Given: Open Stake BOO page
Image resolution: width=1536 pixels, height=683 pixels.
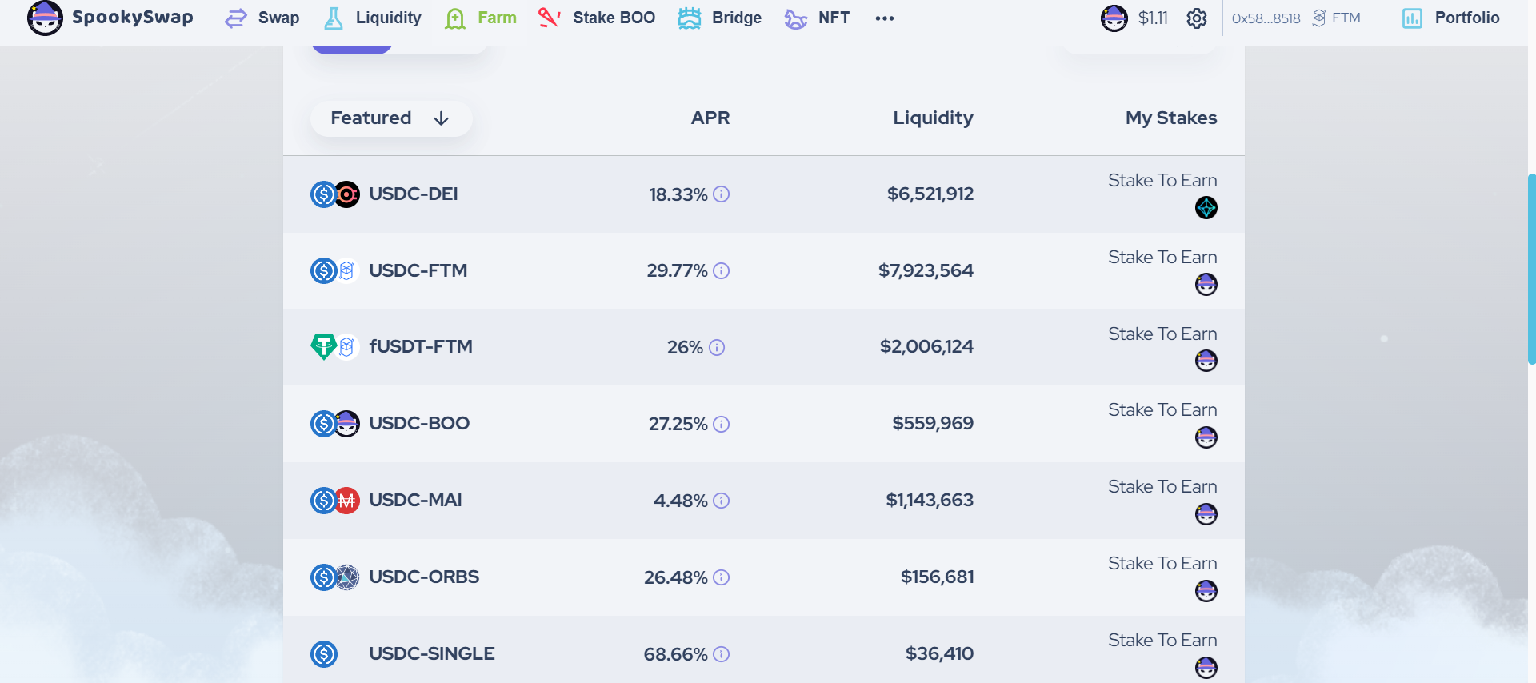Looking at the screenshot, I should 597,18.
